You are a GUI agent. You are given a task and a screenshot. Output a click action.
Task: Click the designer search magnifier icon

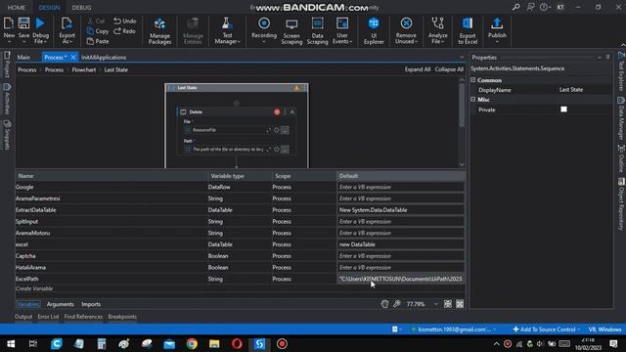click(396, 304)
